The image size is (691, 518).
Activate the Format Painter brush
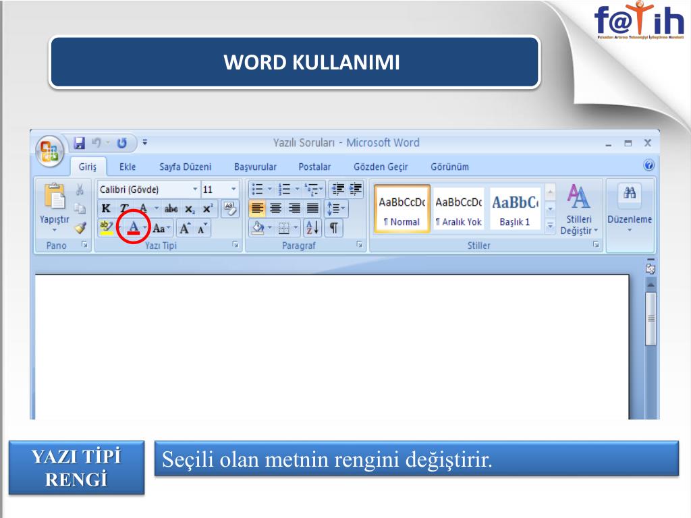pos(80,228)
